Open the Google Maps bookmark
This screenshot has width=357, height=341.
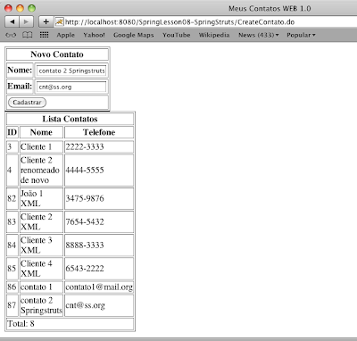click(134, 35)
